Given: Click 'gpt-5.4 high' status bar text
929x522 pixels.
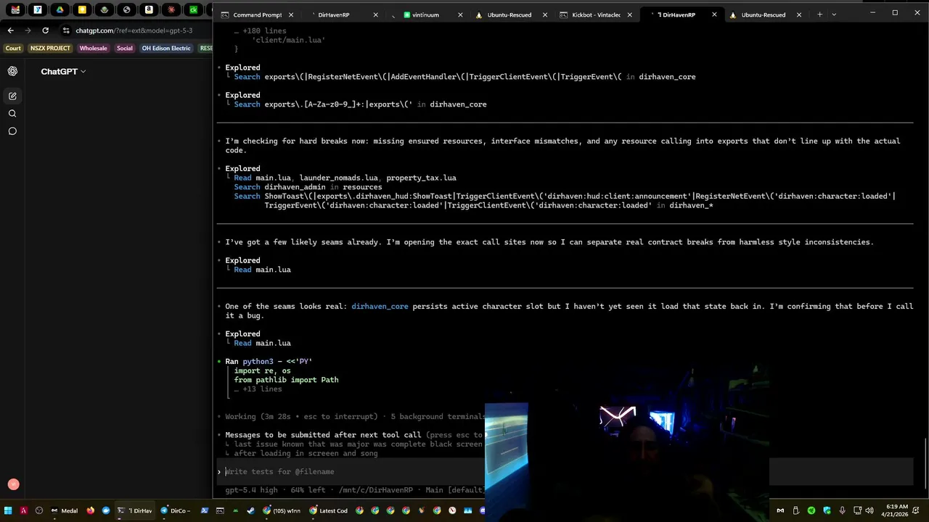Looking at the screenshot, I should (251, 490).
